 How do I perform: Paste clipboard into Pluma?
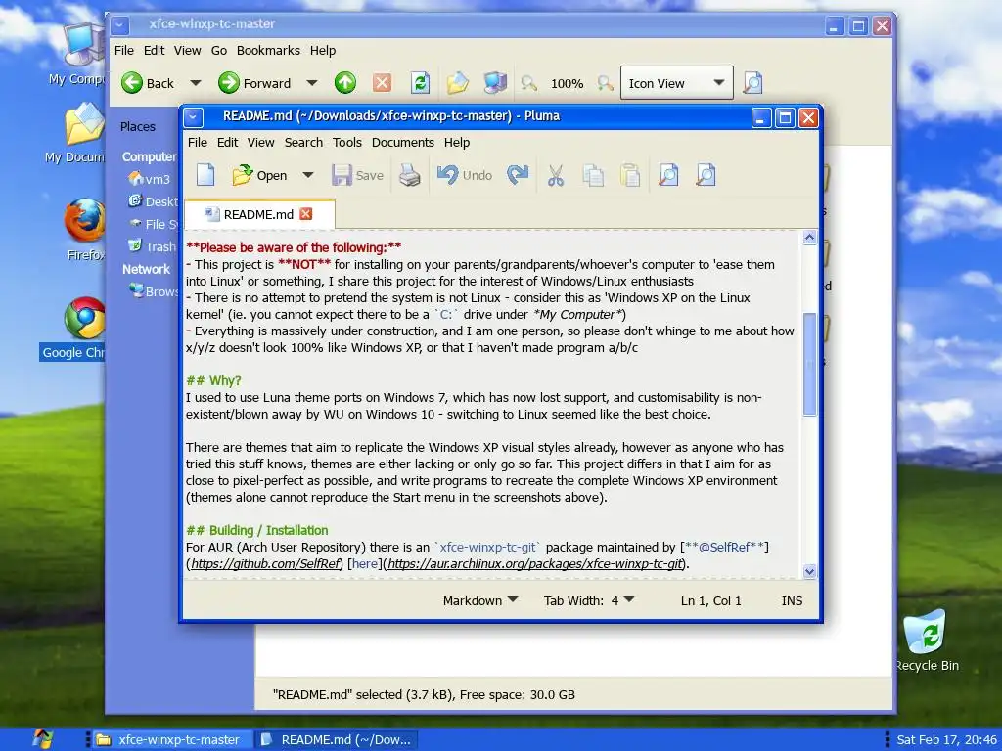point(630,175)
